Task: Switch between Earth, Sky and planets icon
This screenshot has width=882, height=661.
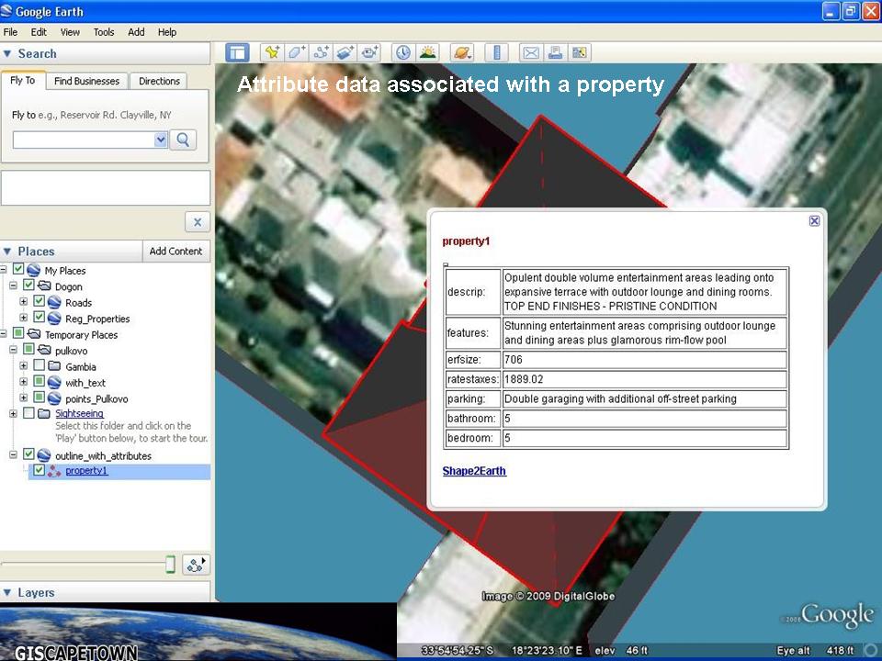Action: [462, 53]
